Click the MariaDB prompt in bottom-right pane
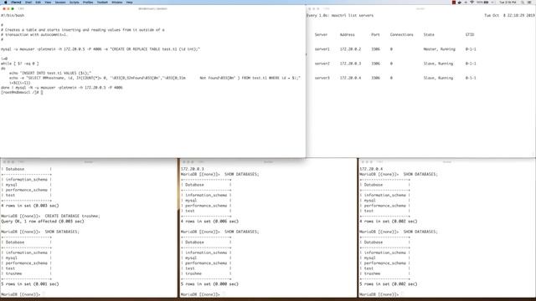Viewport: 536px width, 301px height. (x=379, y=294)
